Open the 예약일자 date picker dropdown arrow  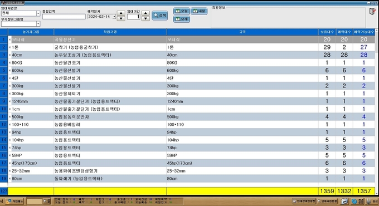(114, 17)
